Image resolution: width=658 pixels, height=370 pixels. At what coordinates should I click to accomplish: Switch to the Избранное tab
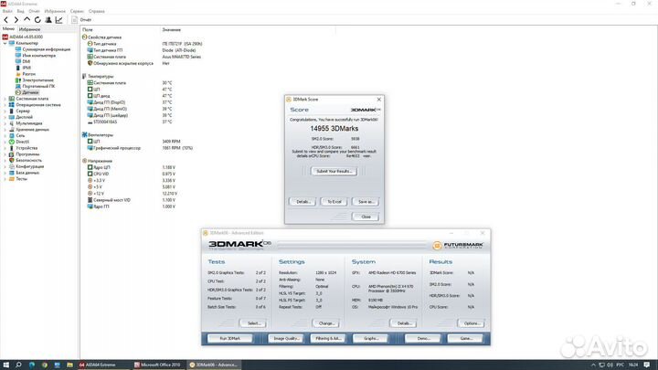pos(29,29)
